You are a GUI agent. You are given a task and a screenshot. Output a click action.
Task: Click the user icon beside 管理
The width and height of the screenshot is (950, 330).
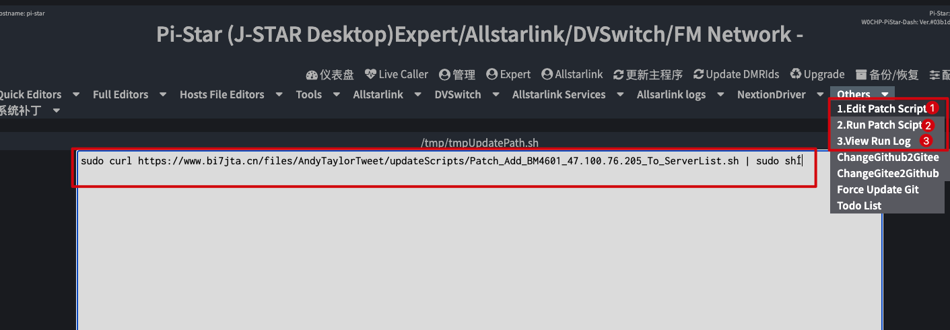444,75
